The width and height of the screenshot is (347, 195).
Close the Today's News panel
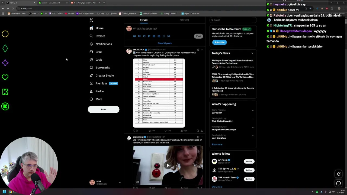(252, 53)
